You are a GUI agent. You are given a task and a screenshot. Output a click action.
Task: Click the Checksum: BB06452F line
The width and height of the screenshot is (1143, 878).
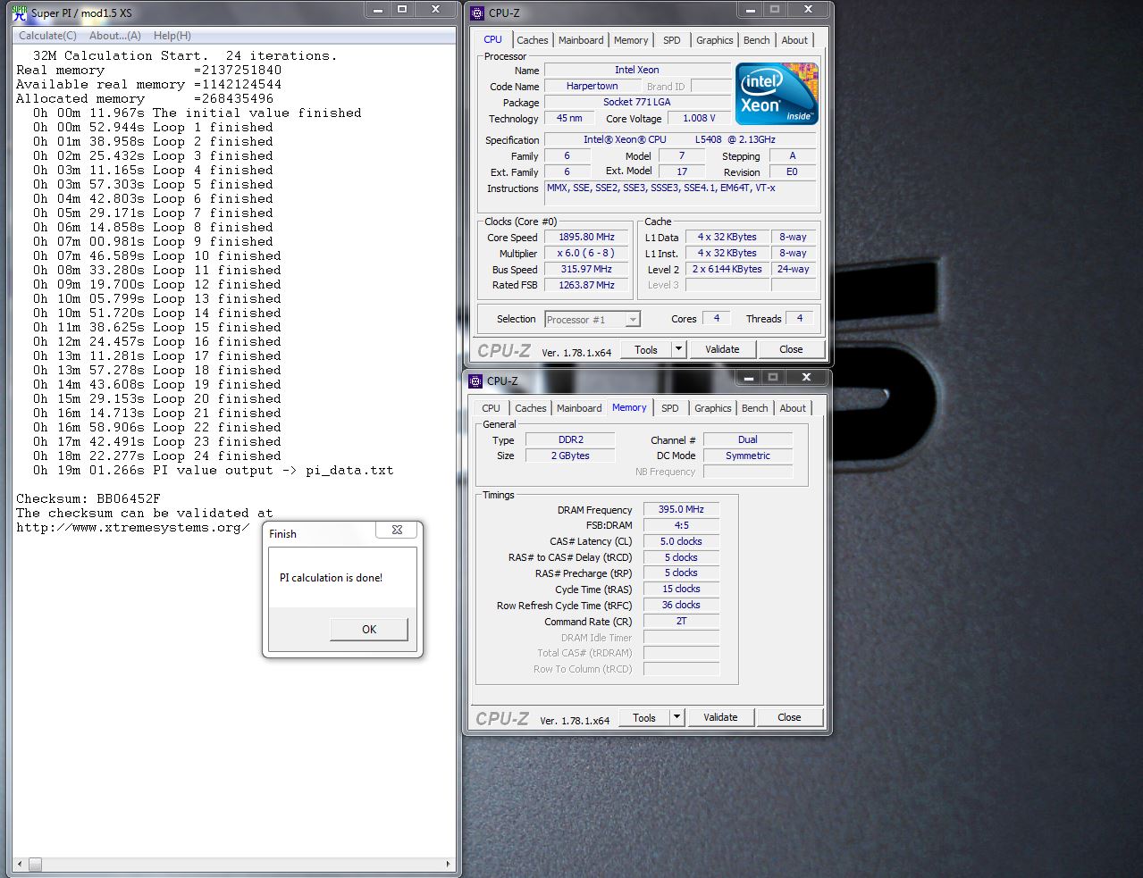[x=88, y=499]
